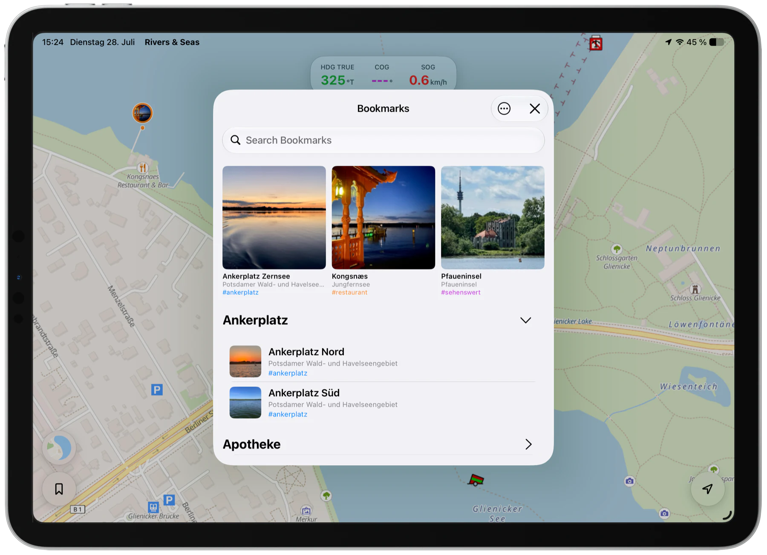
Task: Open the Pfaueninsel photo card
Action: tap(493, 217)
